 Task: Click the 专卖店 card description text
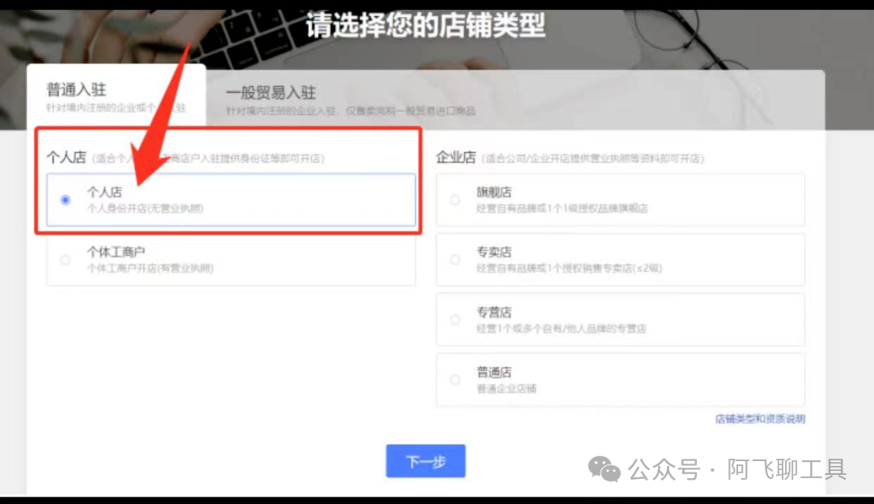[x=569, y=269]
